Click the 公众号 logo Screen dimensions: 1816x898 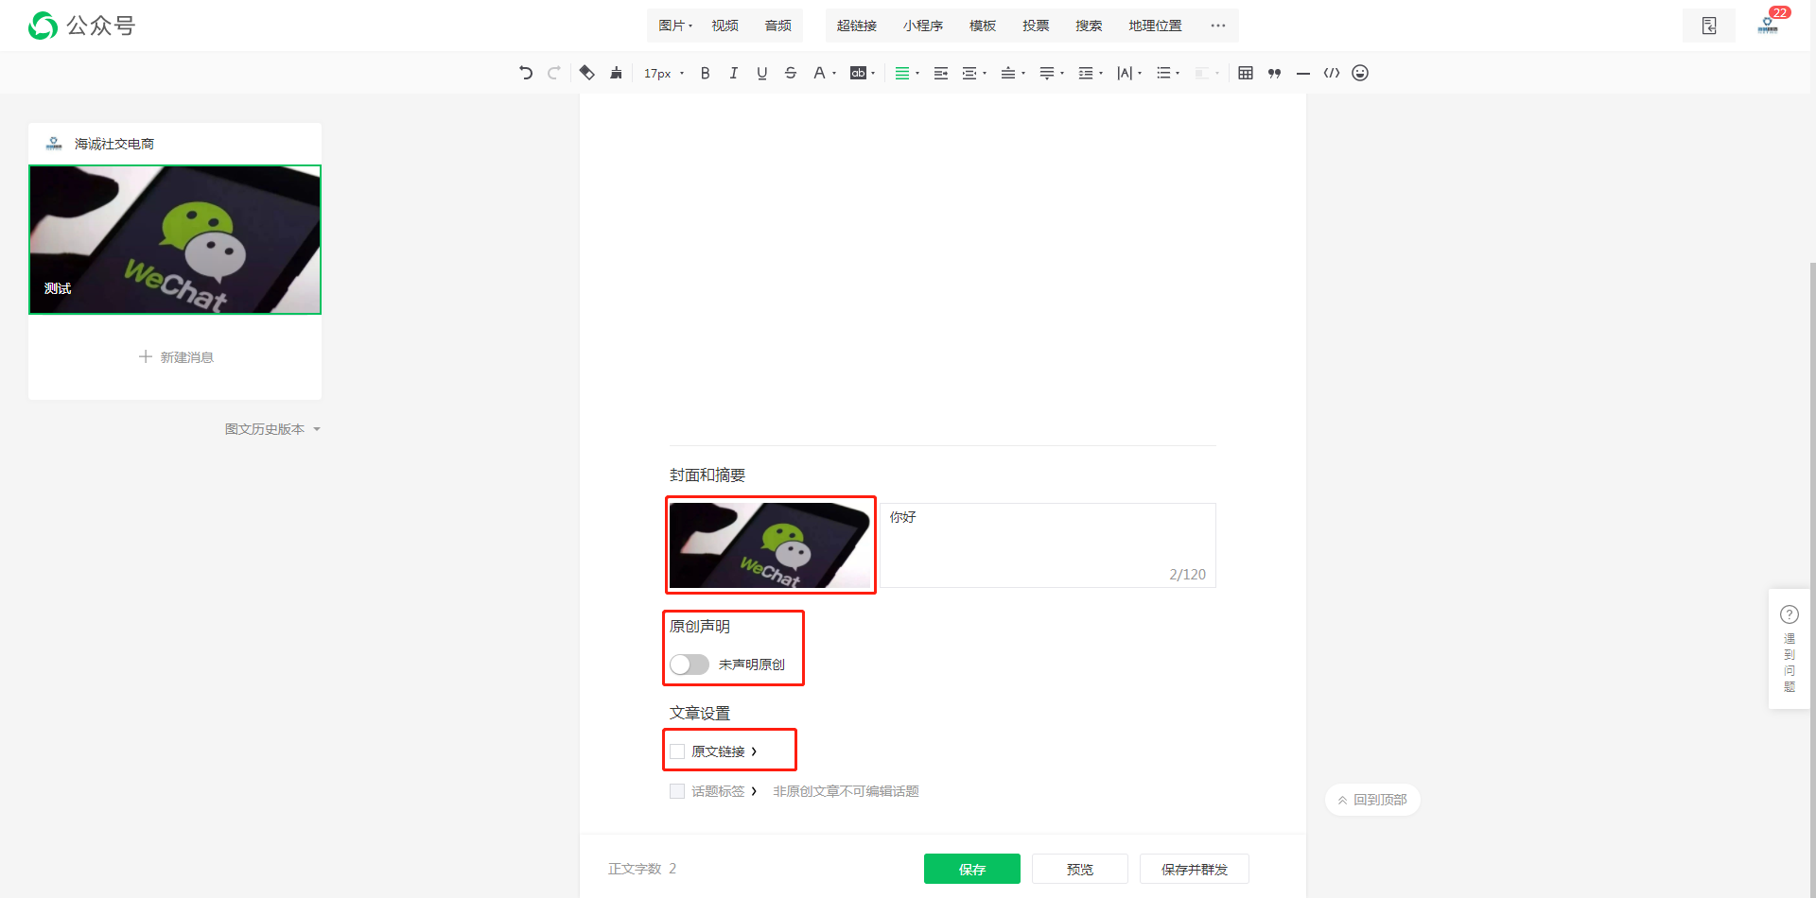pyautogui.click(x=82, y=26)
